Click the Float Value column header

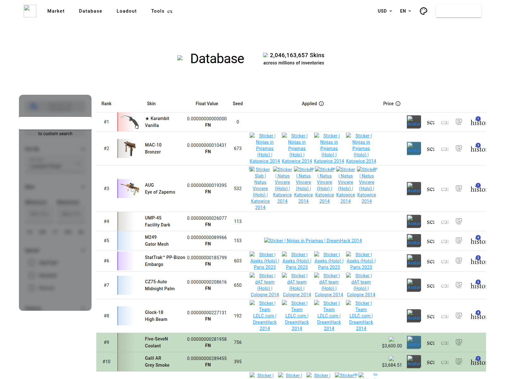click(x=207, y=104)
